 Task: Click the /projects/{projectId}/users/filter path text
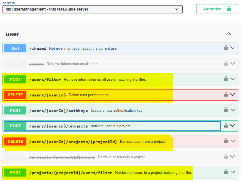(x=71, y=173)
